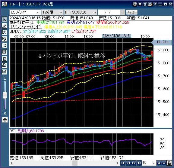Open the 60 bar count dropdown

(149, 163)
